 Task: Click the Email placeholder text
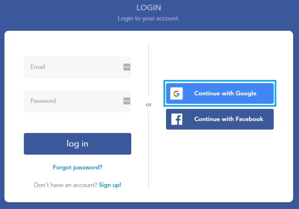38,67
